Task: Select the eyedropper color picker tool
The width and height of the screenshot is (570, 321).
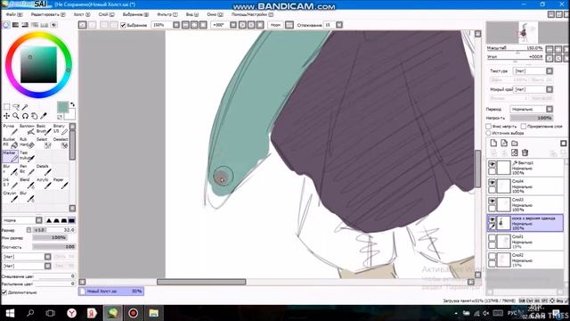Action: [44, 116]
